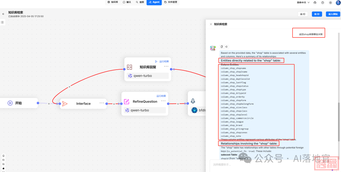Click the back arrow beside 知识库检索 title
Screen dimensions: 341x172
coord(3,14)
